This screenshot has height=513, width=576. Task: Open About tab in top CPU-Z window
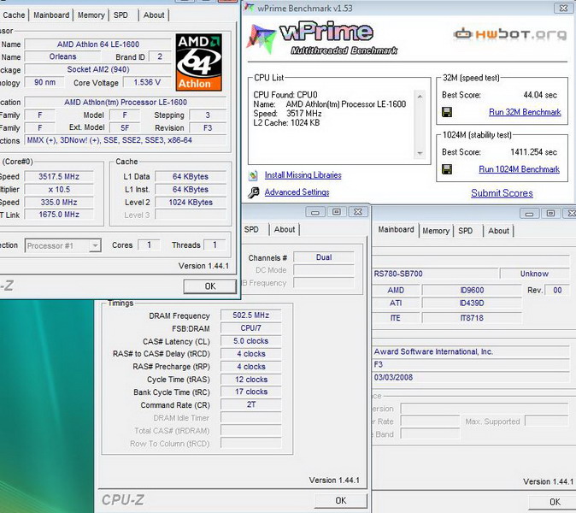coord(154,15)
